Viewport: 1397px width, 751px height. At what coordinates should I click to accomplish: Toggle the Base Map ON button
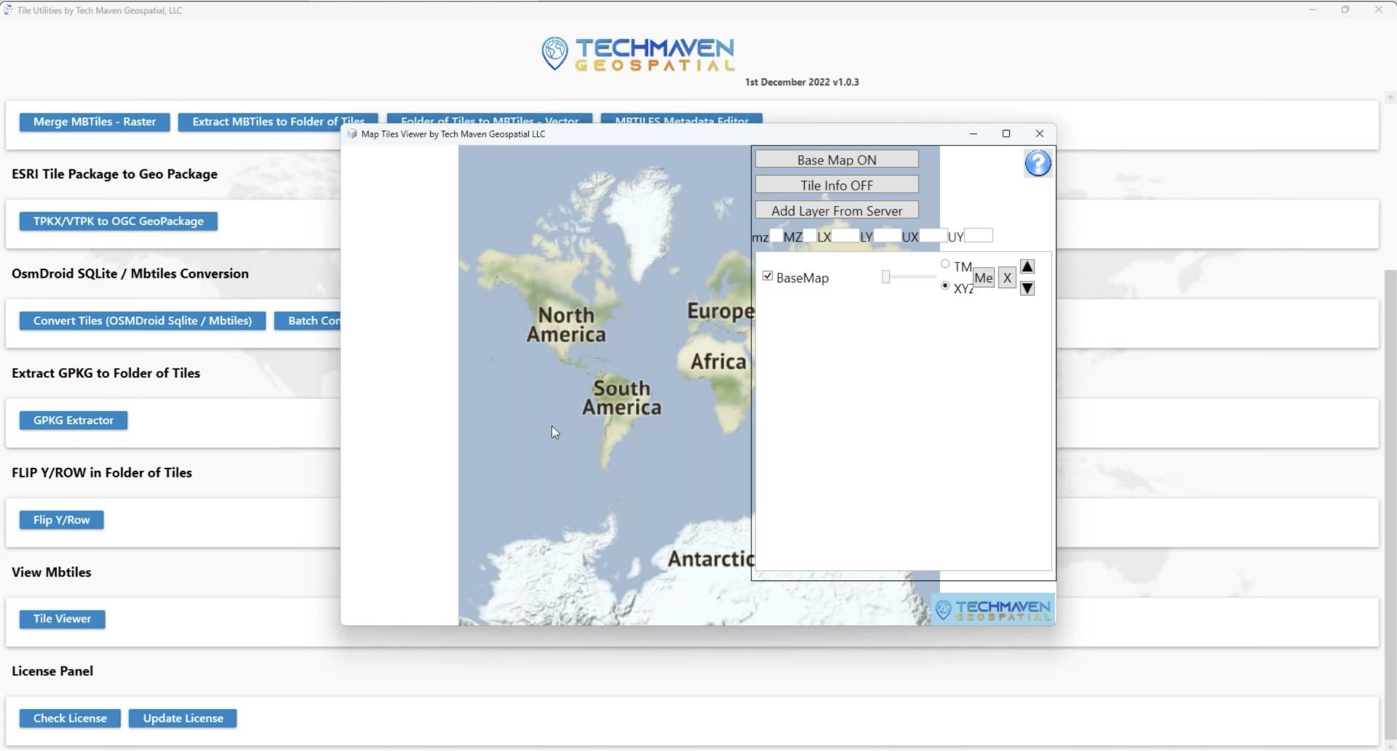coord(836,160)
